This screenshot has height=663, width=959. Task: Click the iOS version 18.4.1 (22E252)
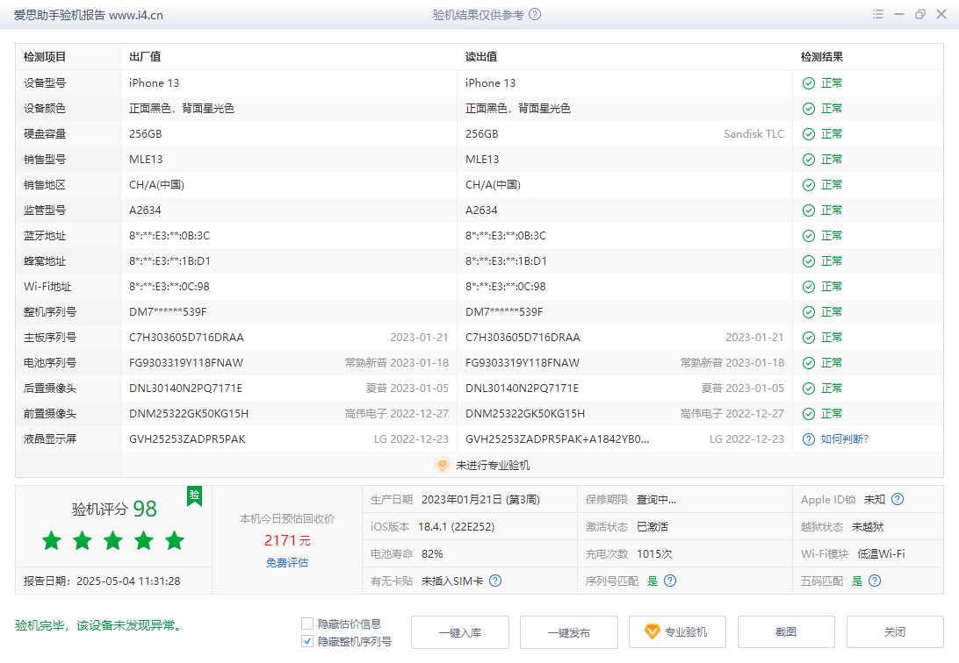(x=457, y=527)
